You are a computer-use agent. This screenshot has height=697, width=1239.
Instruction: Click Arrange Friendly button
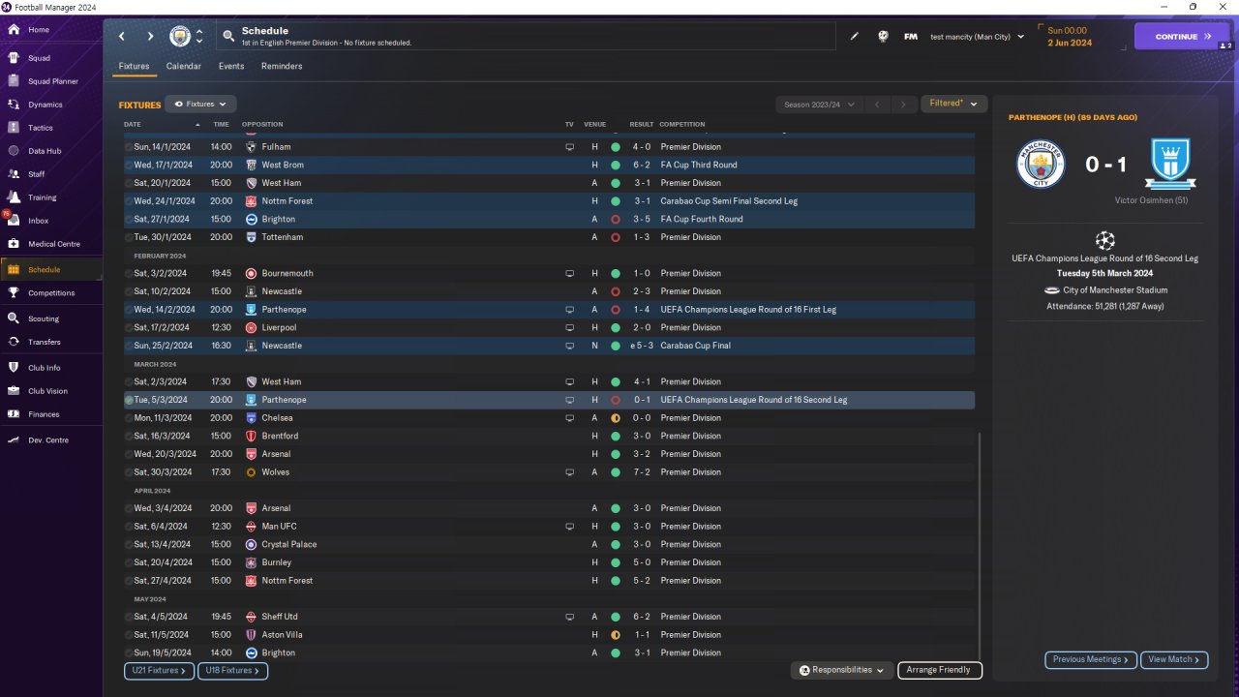tap(940, 670)
